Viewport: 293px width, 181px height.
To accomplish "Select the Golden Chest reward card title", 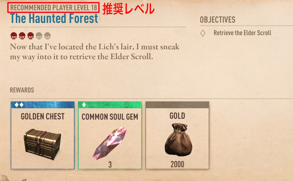I will (x=43, y=116).
